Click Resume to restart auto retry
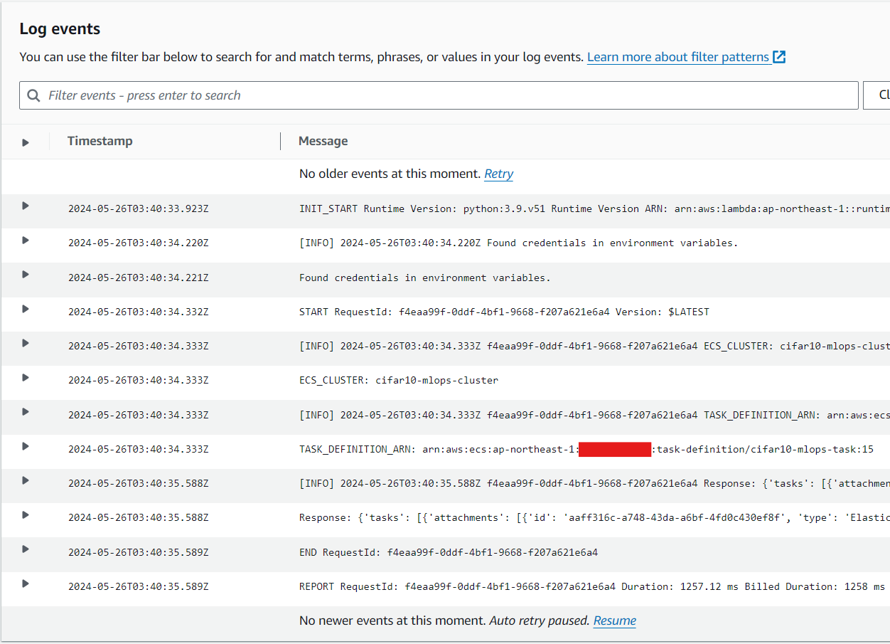This screenshot has height=644, width=890. (x=614, y=621)
